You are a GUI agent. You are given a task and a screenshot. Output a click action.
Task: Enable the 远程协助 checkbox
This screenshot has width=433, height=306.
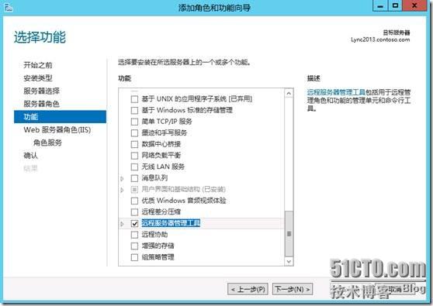[x=134, y=235]
